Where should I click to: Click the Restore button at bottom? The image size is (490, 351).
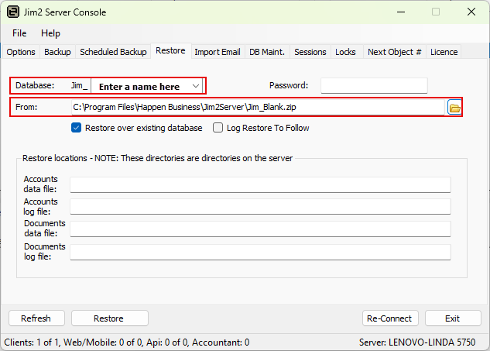click(108, 318)
